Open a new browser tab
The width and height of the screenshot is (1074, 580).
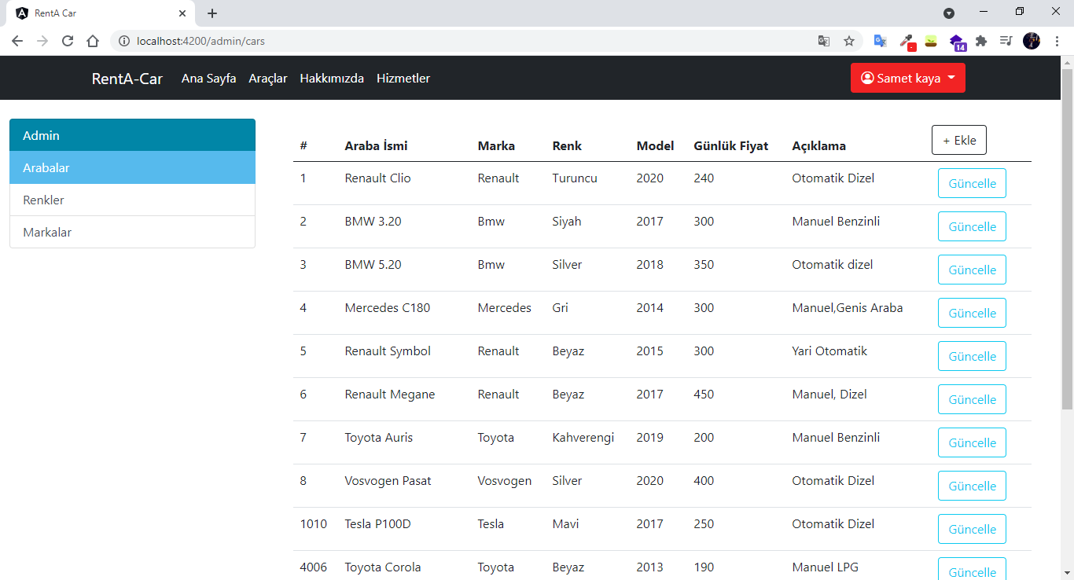(212, 13)
